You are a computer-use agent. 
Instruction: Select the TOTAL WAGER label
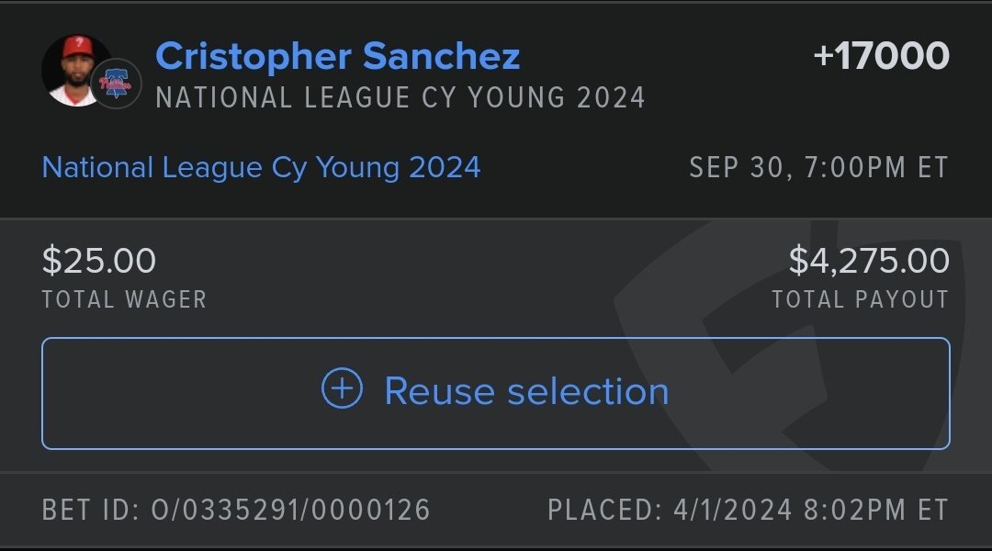pos(124,299)
